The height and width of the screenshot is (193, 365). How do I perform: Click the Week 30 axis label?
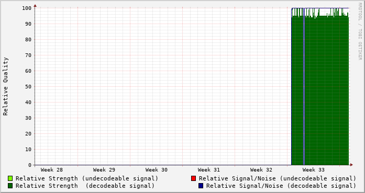[x=157, y=170]
